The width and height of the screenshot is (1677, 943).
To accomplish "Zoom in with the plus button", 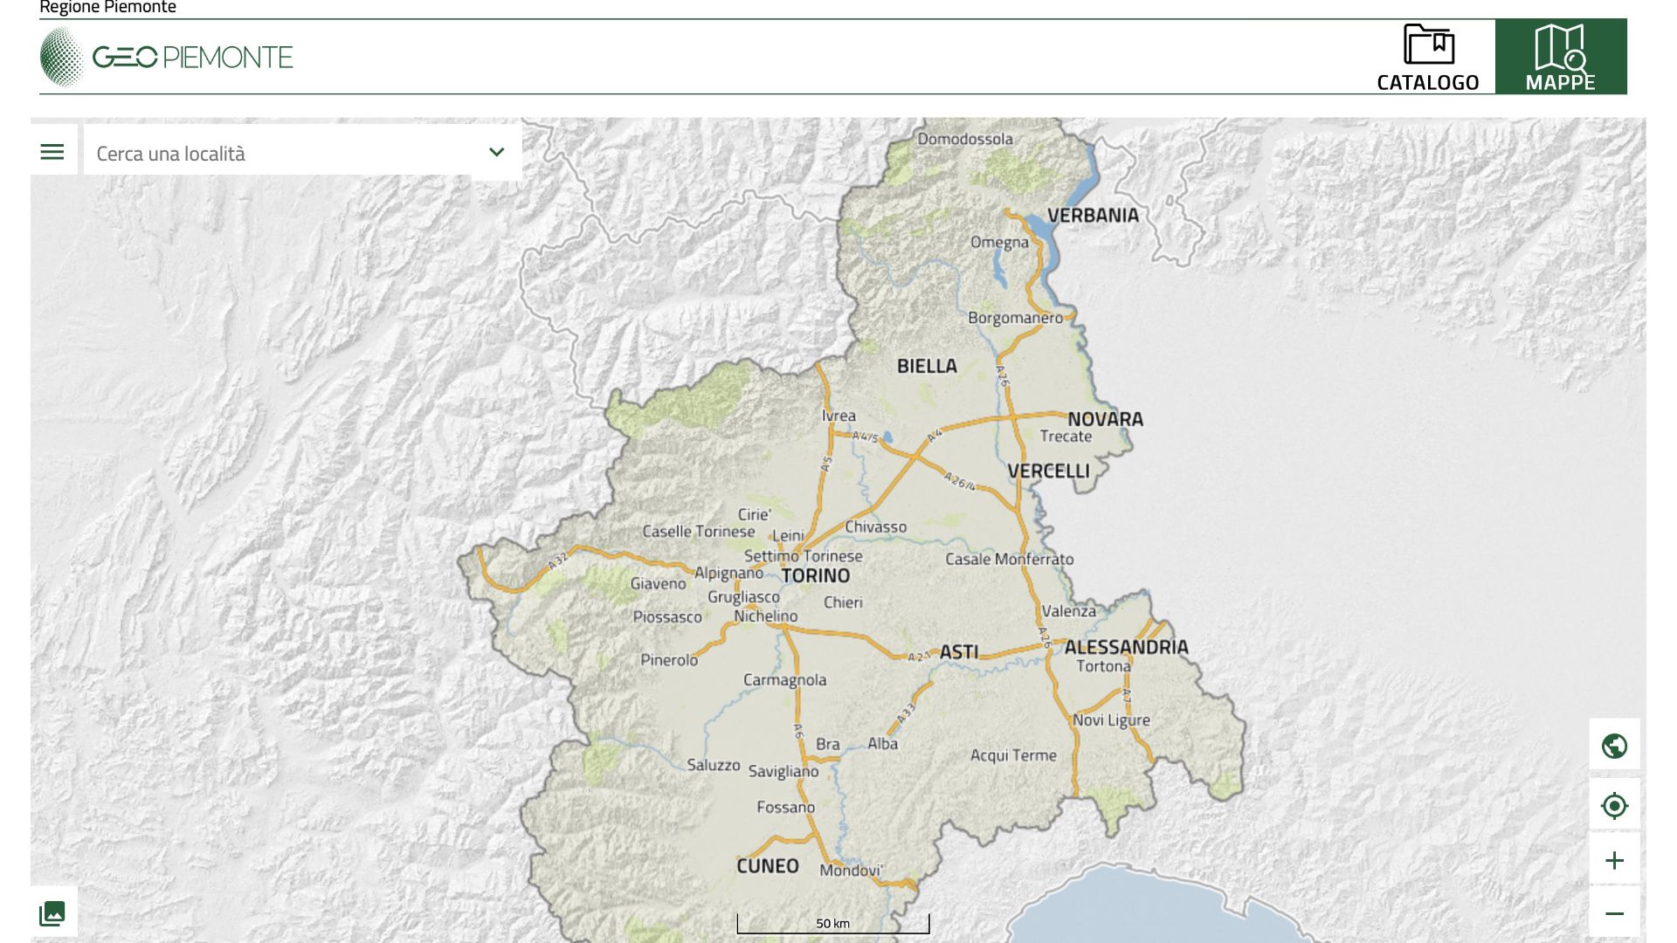I will tap(1614, 861).
